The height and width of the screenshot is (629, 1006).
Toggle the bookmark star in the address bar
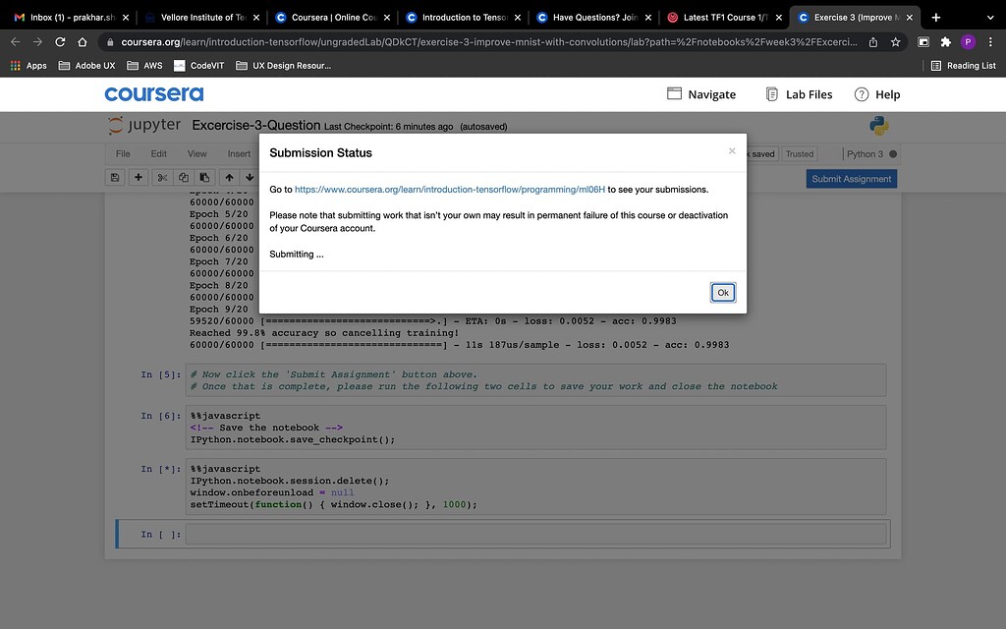point(895,43)
